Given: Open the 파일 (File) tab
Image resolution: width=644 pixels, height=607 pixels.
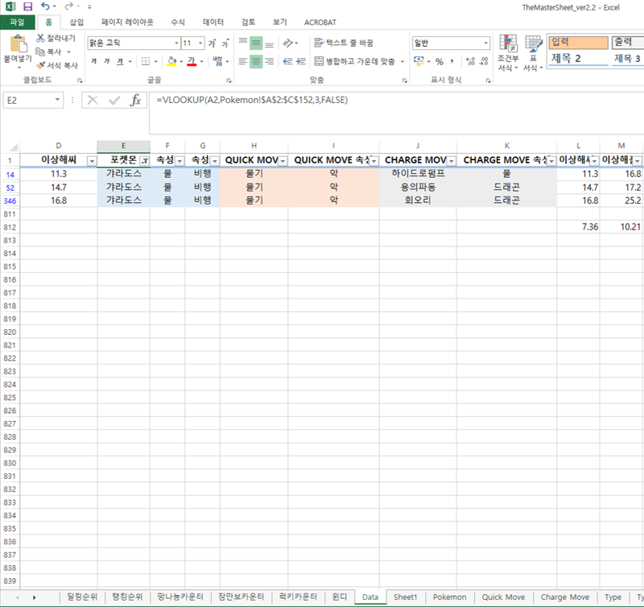Looking at the screenshot, I should (x=17, y=23).
